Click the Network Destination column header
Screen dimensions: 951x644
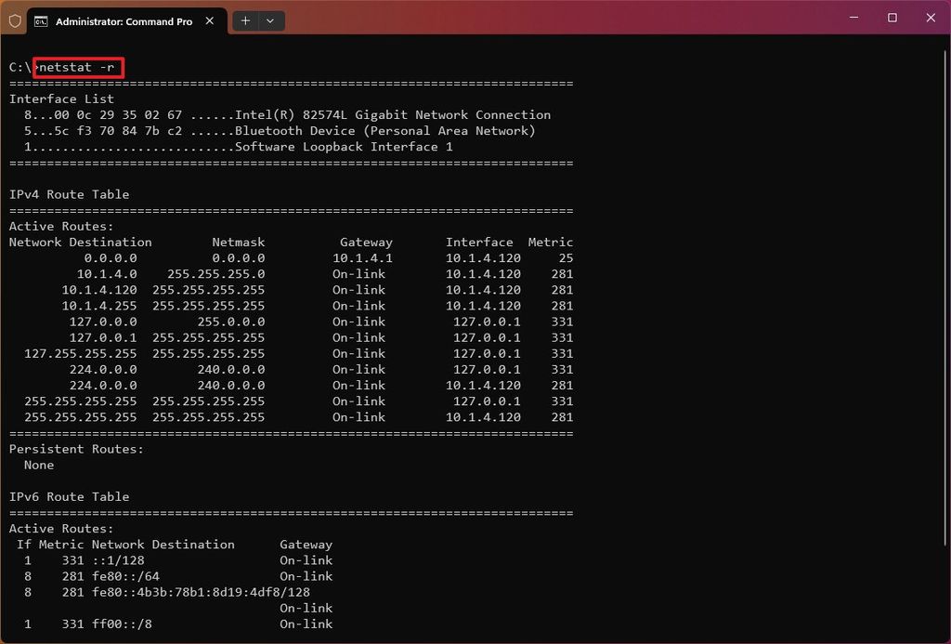80,242
